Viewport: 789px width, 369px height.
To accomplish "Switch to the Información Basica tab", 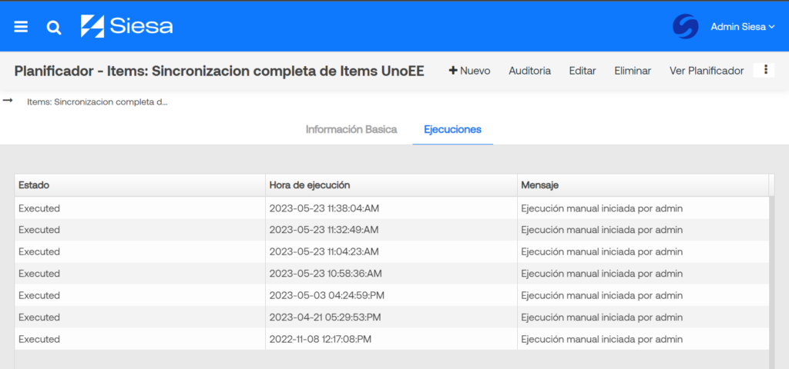I will pyautogui.click(x=351, y=129).
